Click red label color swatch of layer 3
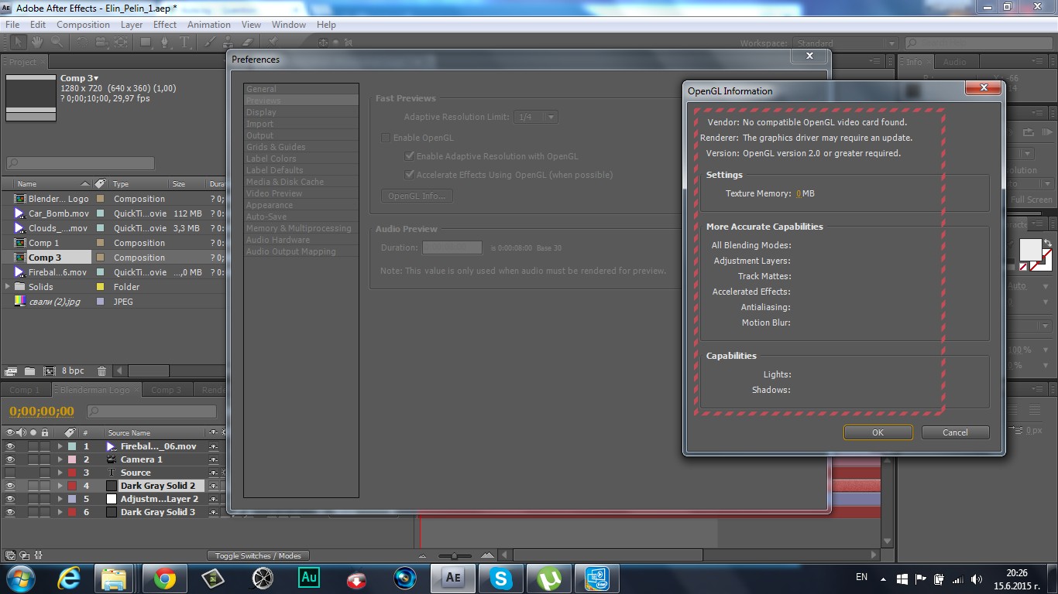 (72, 473)
